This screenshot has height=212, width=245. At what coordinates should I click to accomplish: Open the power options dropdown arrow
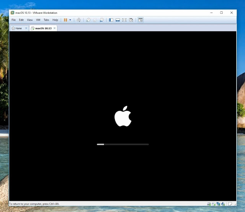click(70, 20)
